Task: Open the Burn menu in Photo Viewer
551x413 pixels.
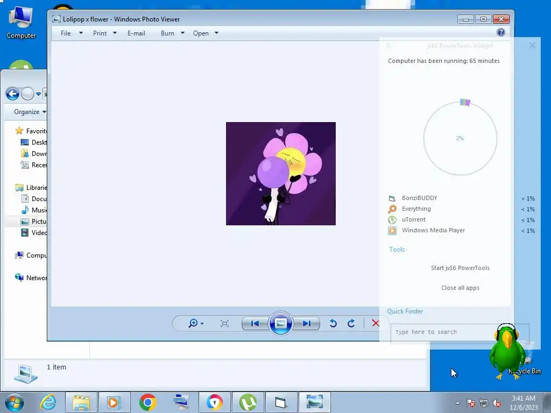Action: pos(168,33)
